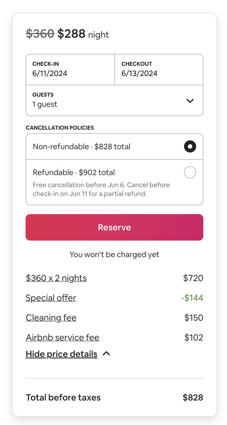Screen dimensions: 227x425
Task: Click the 1 guest text
Action: click(x=45, y=104)
